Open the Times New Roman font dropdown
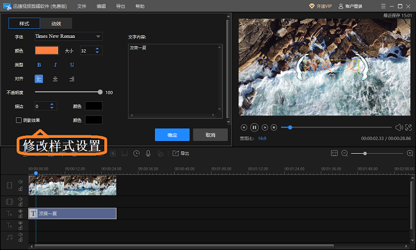The image size is (416, 250). coord(68,37)
